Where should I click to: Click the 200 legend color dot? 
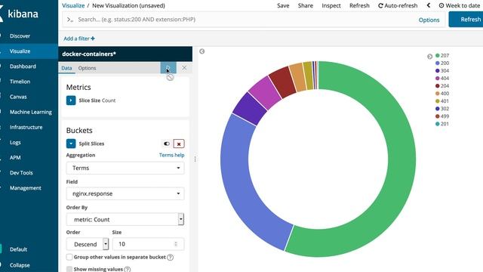[x=437, y=63]
